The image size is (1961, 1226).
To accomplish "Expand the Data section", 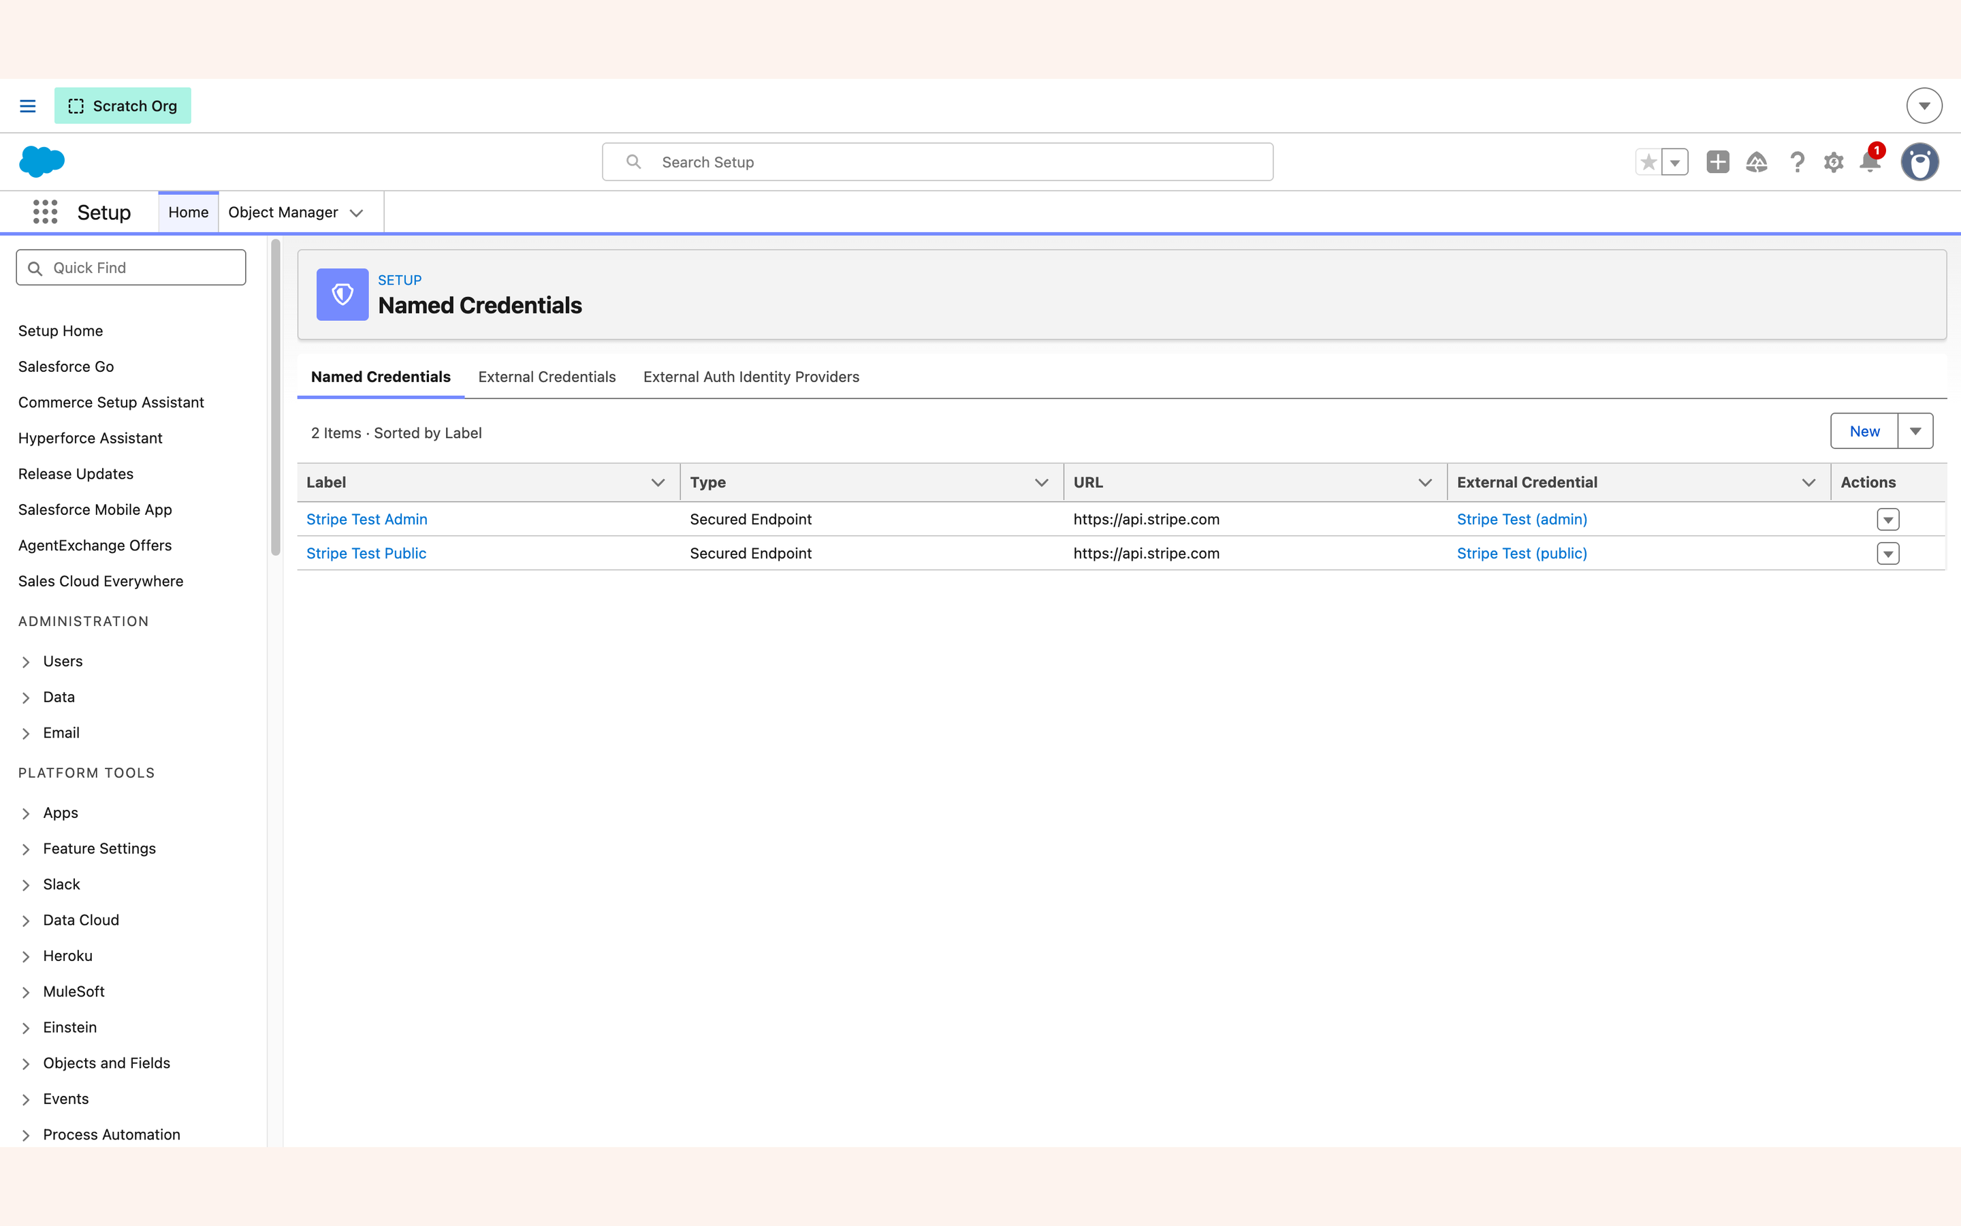I will [x=26, y=697].
